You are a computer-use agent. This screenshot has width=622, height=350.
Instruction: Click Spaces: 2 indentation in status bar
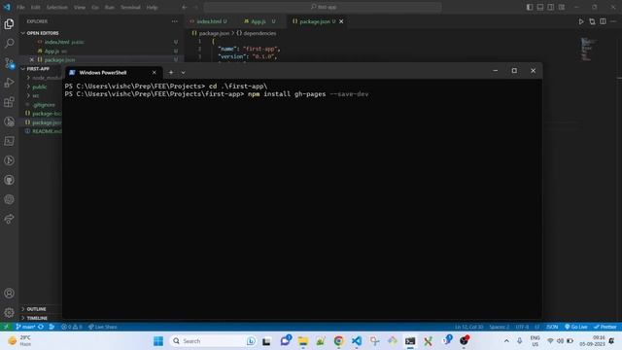(x=499, y=327)
